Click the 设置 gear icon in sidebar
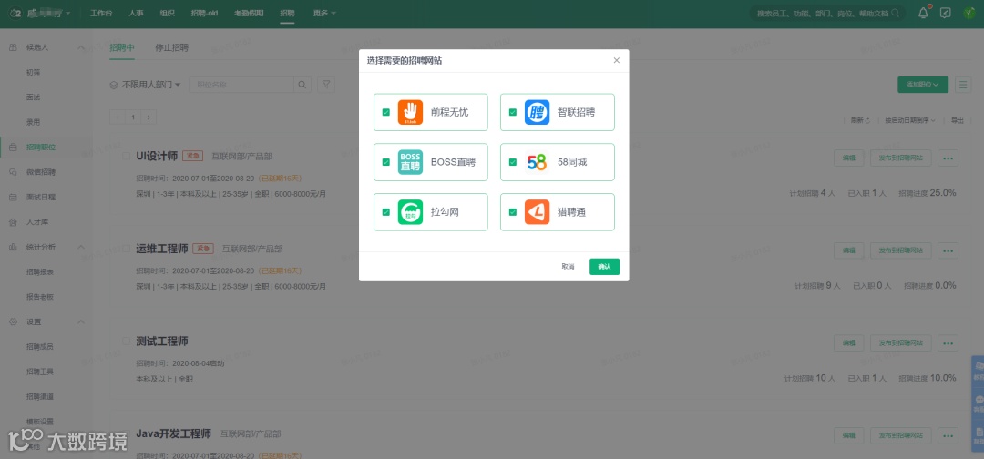 [x=13, y=321]
